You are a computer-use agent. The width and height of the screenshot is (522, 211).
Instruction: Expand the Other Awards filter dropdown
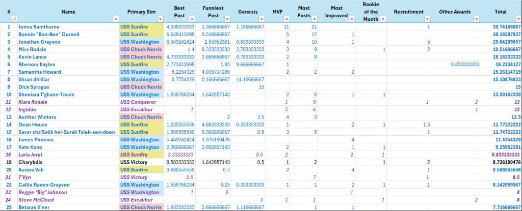pos(476,19)
